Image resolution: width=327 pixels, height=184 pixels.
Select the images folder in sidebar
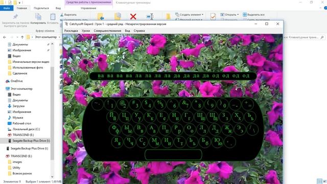click(17, 162)
